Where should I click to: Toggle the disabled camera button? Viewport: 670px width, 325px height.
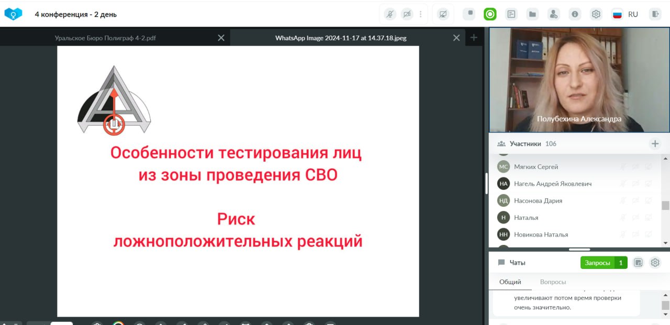[x=407, y=14]
